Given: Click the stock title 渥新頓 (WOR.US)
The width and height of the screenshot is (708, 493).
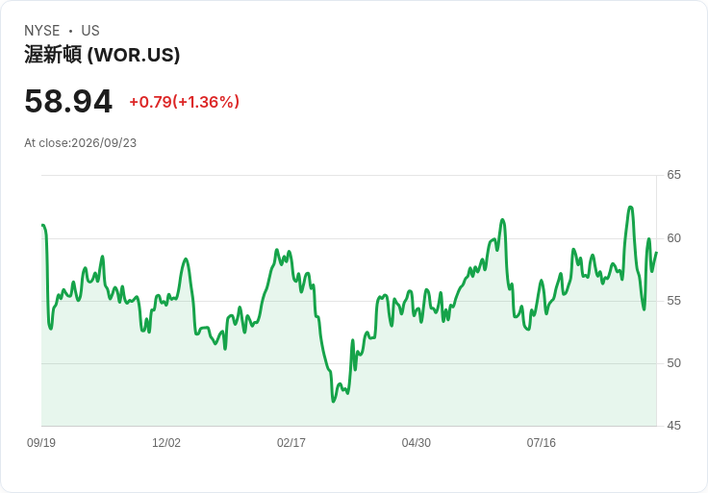Looking at the screenshot, I should [x=102, y=55].
